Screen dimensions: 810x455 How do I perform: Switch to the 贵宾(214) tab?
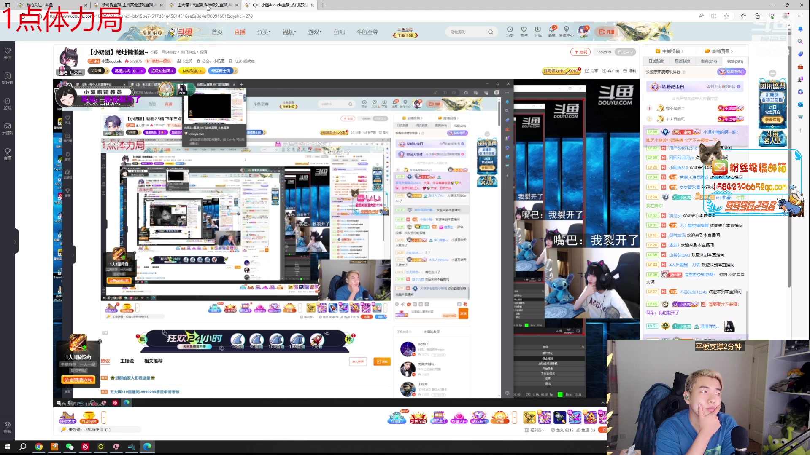point(709,62)
